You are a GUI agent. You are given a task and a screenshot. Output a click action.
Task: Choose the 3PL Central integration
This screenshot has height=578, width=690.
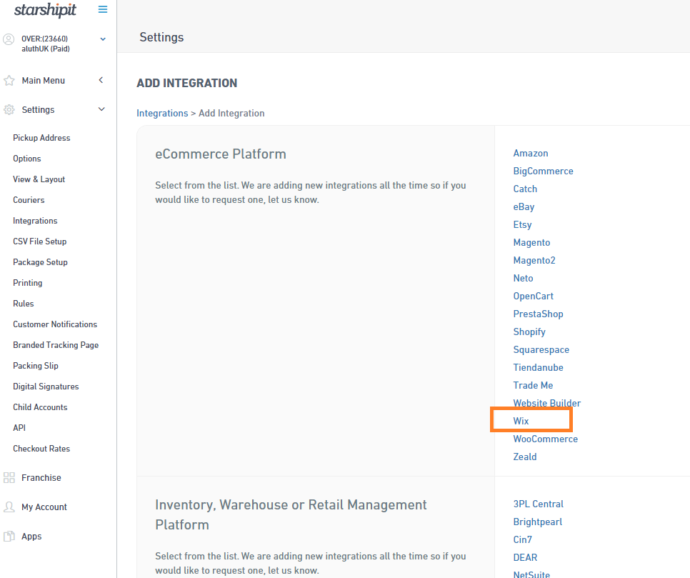coord(538,504)
